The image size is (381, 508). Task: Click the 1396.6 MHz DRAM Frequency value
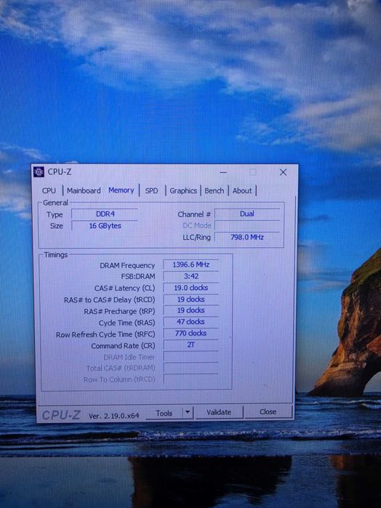click(190, 265)
